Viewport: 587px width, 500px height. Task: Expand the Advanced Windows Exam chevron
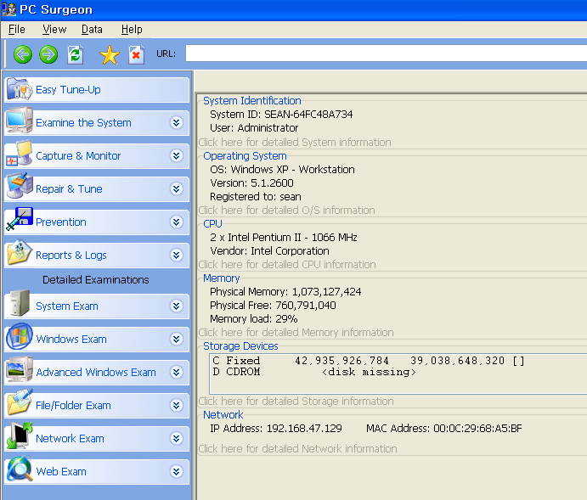tap(177, 372)
